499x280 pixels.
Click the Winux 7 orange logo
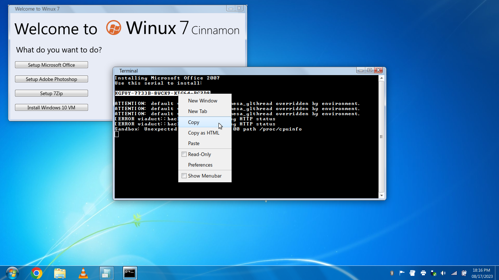tap(114, 28)
